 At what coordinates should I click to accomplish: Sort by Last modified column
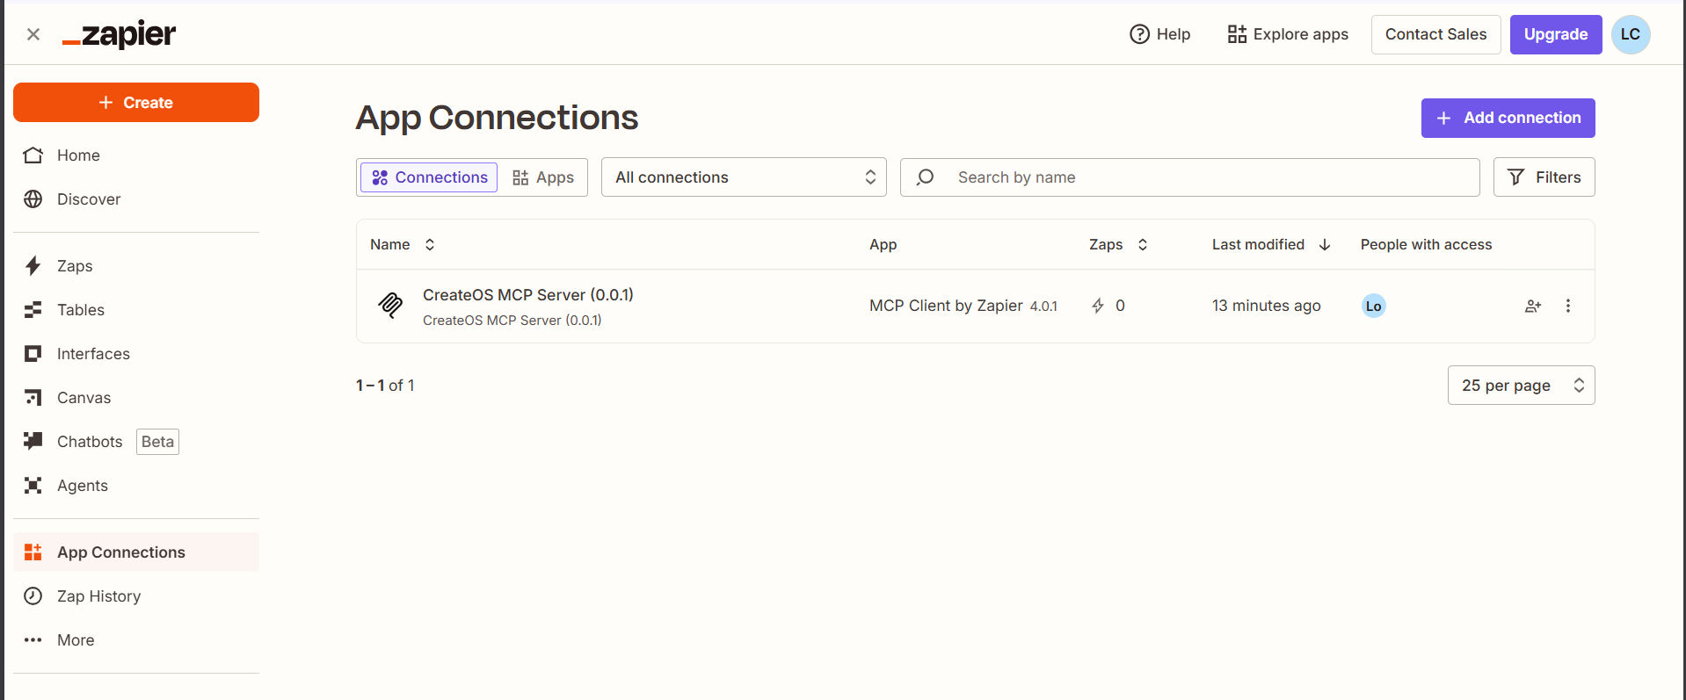1271,244
